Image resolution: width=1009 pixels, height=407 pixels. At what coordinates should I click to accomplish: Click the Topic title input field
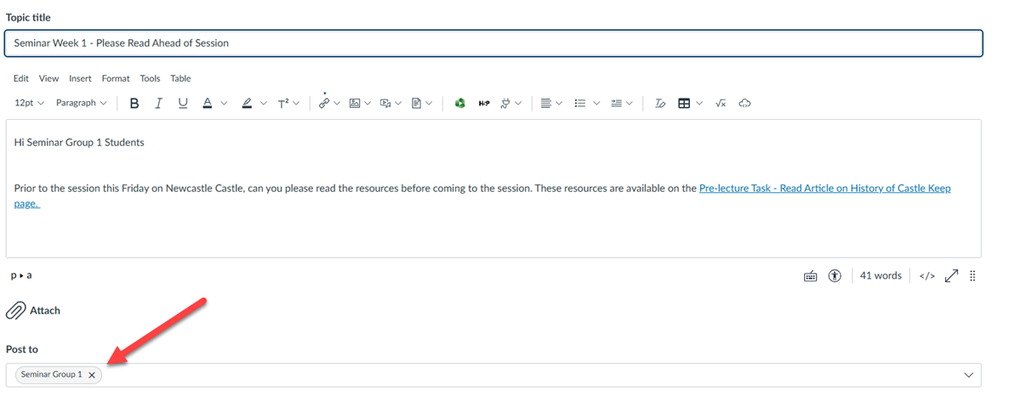[x=493, y=43]
